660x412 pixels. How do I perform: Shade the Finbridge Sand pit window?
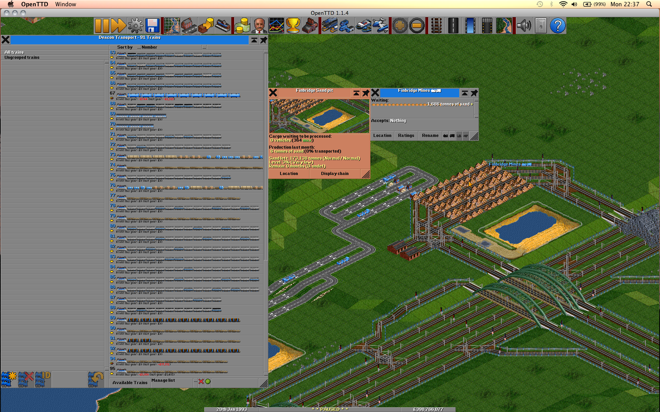click(356, 93)
